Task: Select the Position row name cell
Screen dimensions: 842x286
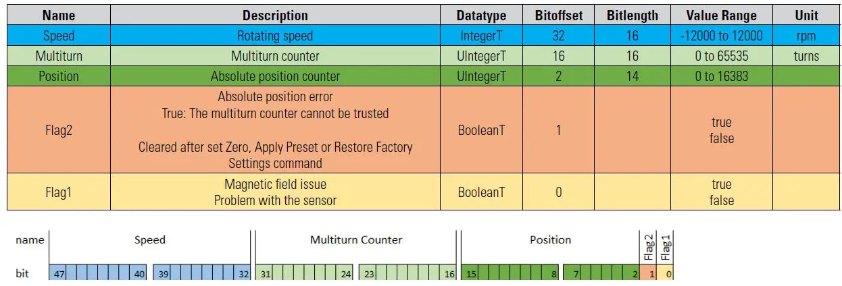Action: point(59,76)
